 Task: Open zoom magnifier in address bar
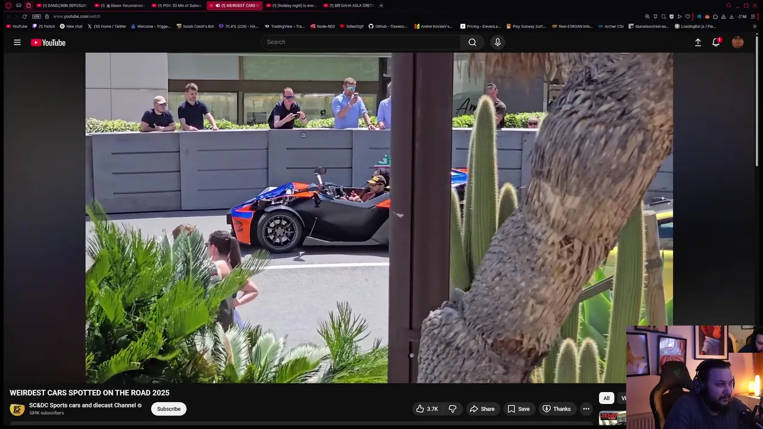coord(647,17)
